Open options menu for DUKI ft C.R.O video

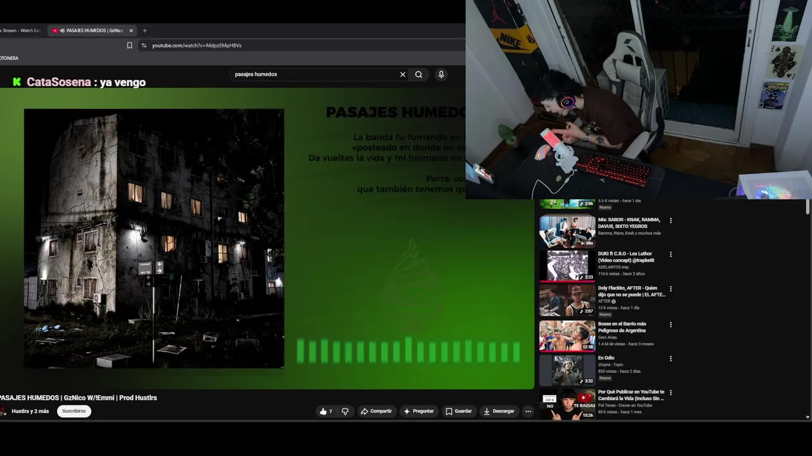click(671, 255)
